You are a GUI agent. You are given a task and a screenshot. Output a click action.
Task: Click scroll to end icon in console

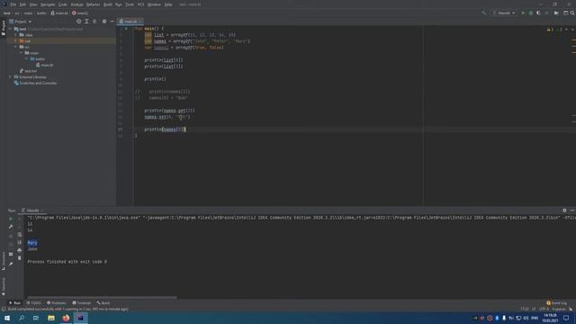(x=20, y=242)
